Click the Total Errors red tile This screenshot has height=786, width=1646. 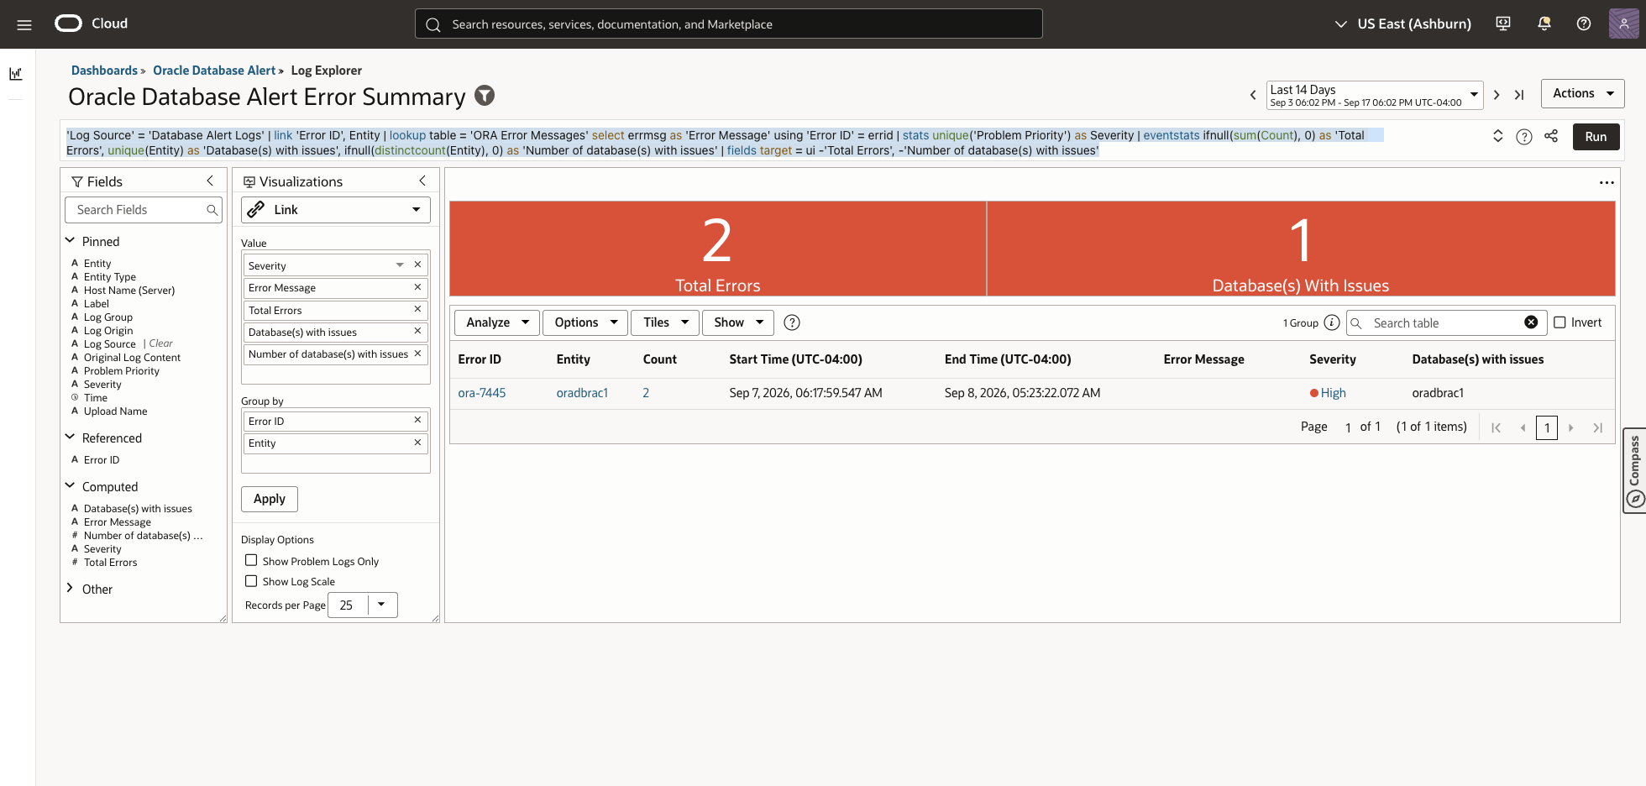coord(718,249)
